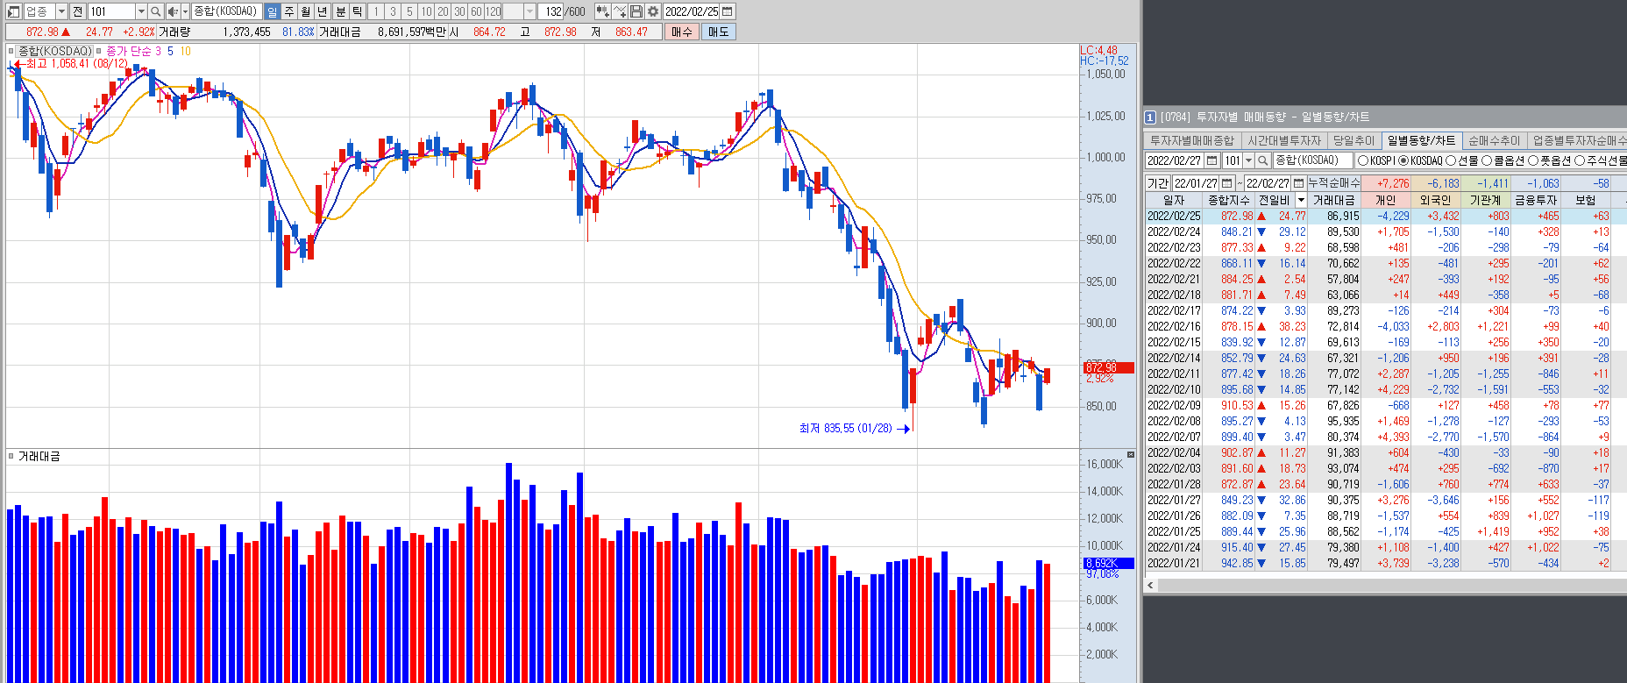Click the 2022/02/25 date field

(x=692, y=11)
